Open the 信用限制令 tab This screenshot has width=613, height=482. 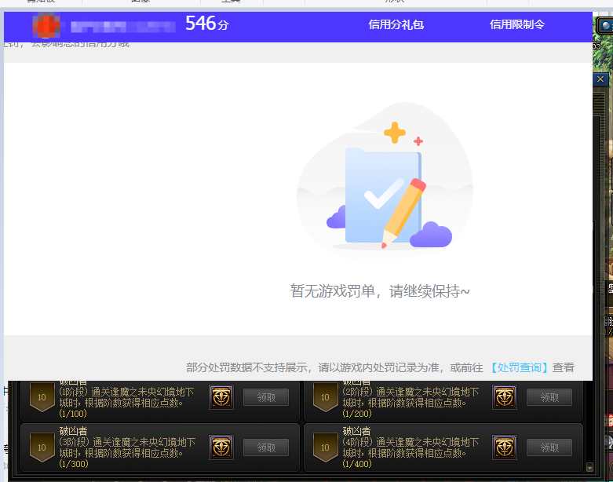(516, 24)
